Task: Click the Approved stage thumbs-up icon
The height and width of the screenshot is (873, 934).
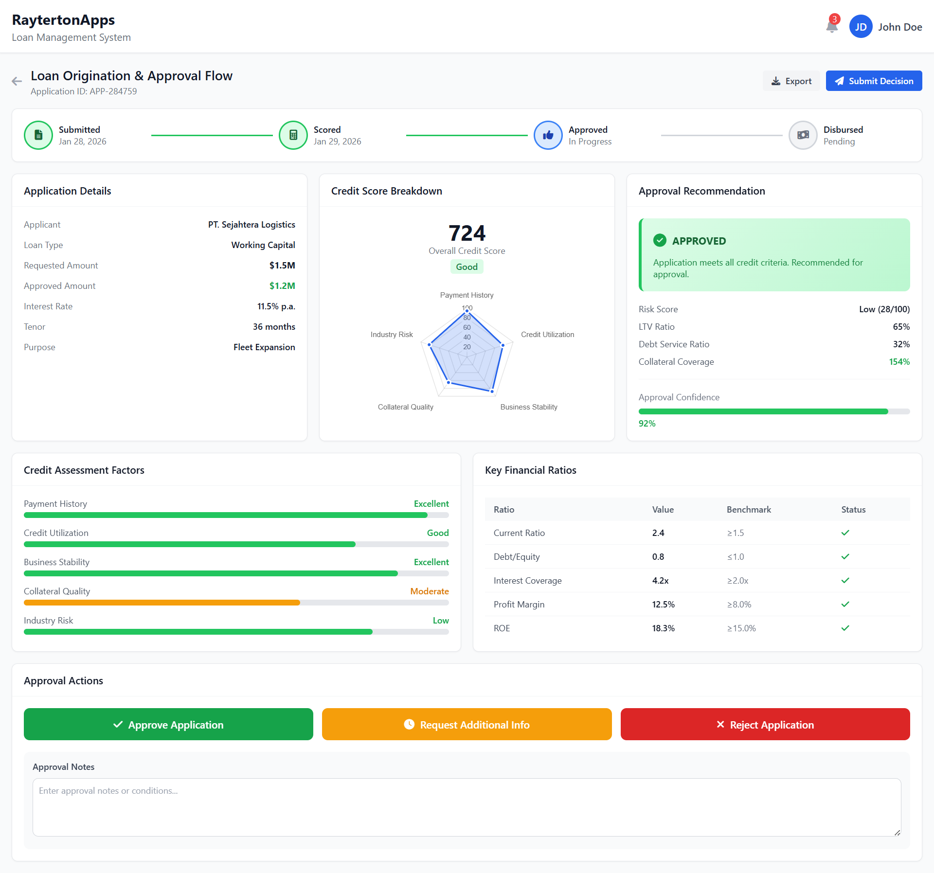Action: click(548, 135)
